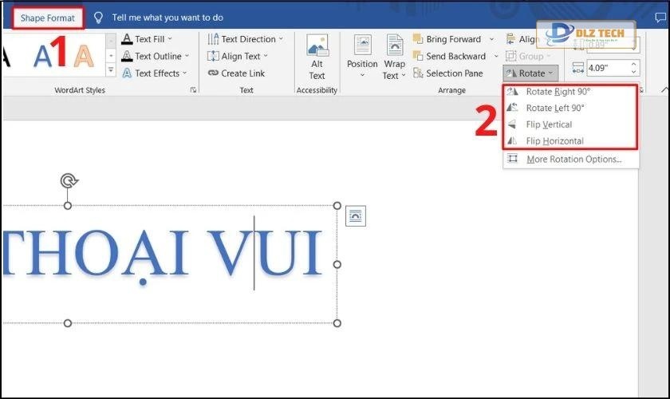Click the rotation handle above text box
The width and height of the screenshot is (670, 399).
pos(68,181)
